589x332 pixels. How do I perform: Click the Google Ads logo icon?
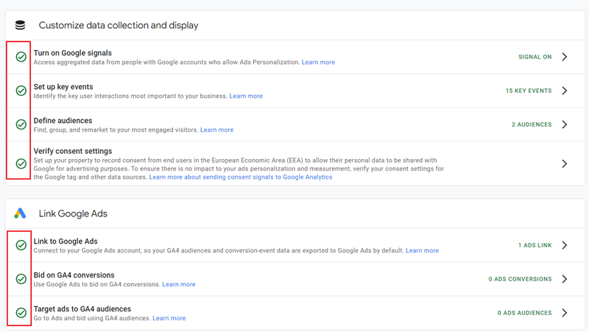click(21, 213)
